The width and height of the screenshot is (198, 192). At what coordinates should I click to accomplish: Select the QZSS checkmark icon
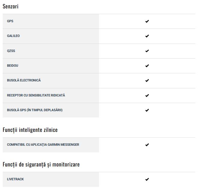point(147,51)
